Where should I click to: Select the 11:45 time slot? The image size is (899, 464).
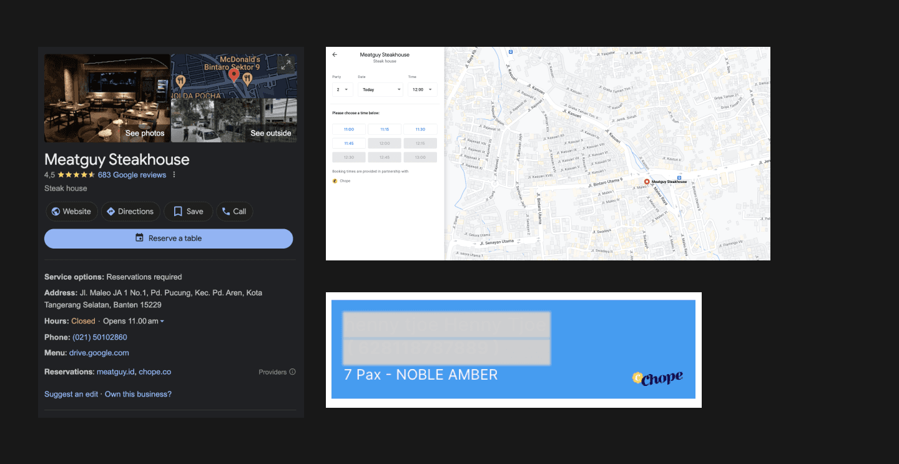click(x=349, y=143)
